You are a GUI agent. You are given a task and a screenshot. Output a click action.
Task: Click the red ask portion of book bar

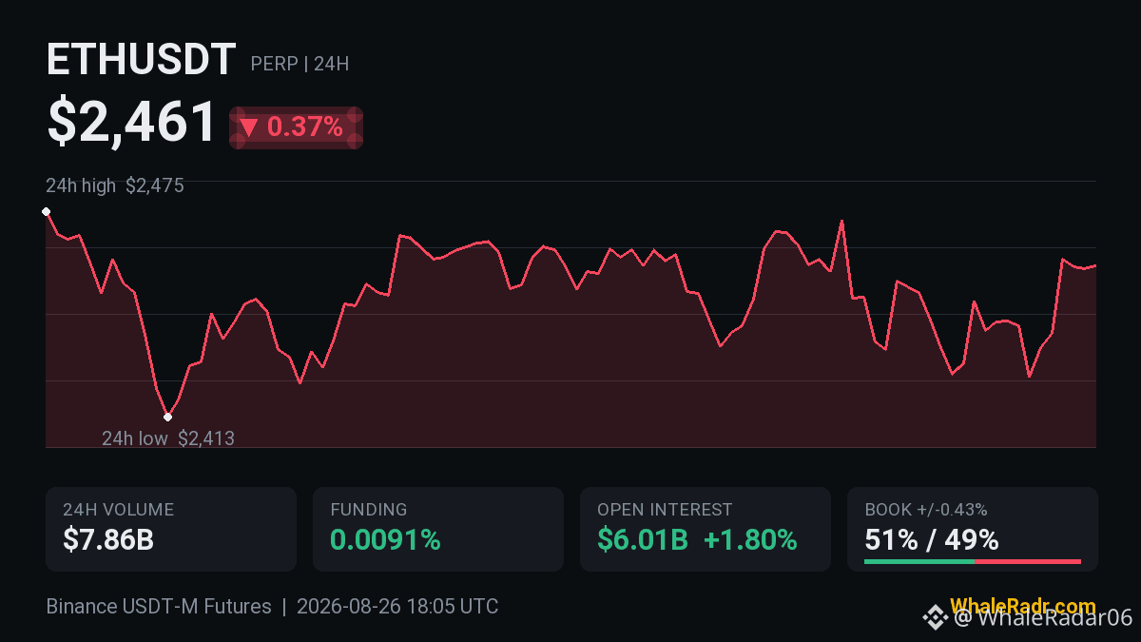(x=1028, y=561)
